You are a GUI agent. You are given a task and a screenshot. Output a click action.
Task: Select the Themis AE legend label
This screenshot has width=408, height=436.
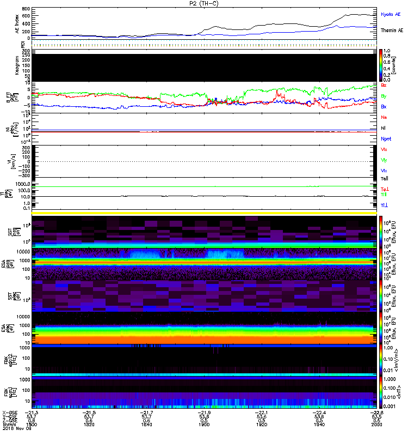[392, 31]
